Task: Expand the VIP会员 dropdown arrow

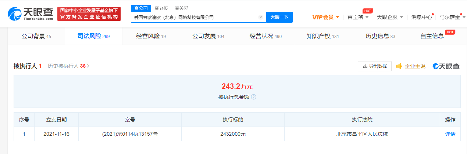Action: tap(338, 17)
